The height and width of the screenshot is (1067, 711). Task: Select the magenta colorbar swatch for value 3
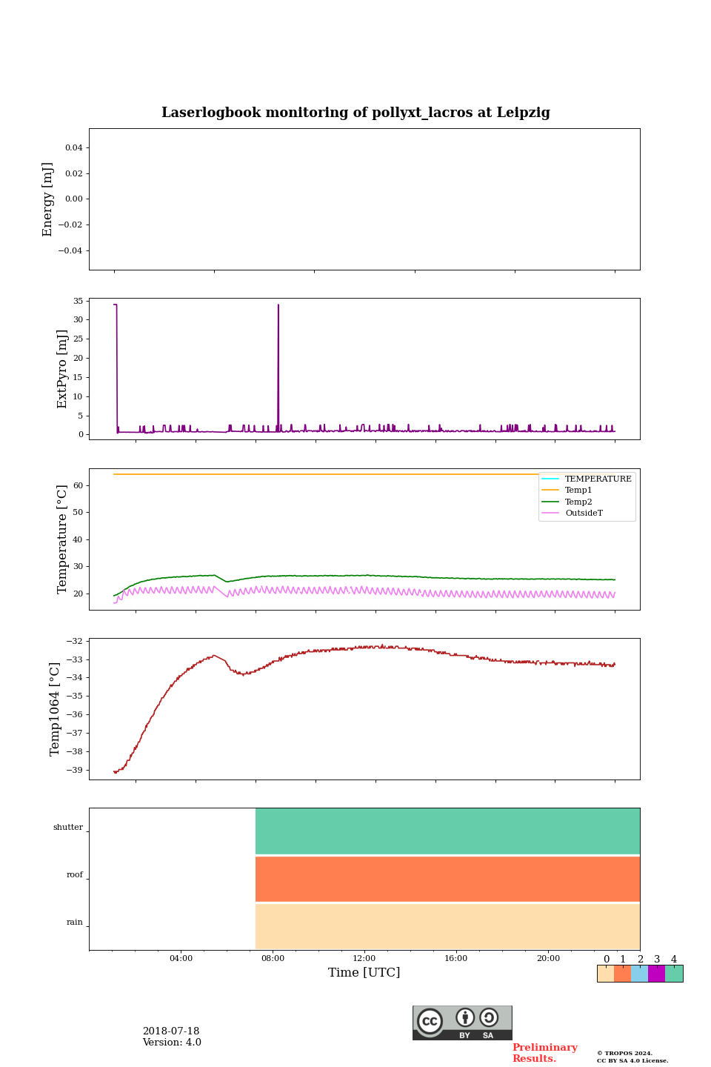(x=656, y=974)
